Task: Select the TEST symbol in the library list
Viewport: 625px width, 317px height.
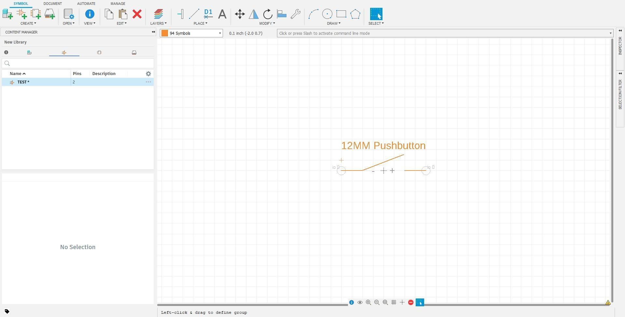Action: pyautogui.click(x=23, y=82)
